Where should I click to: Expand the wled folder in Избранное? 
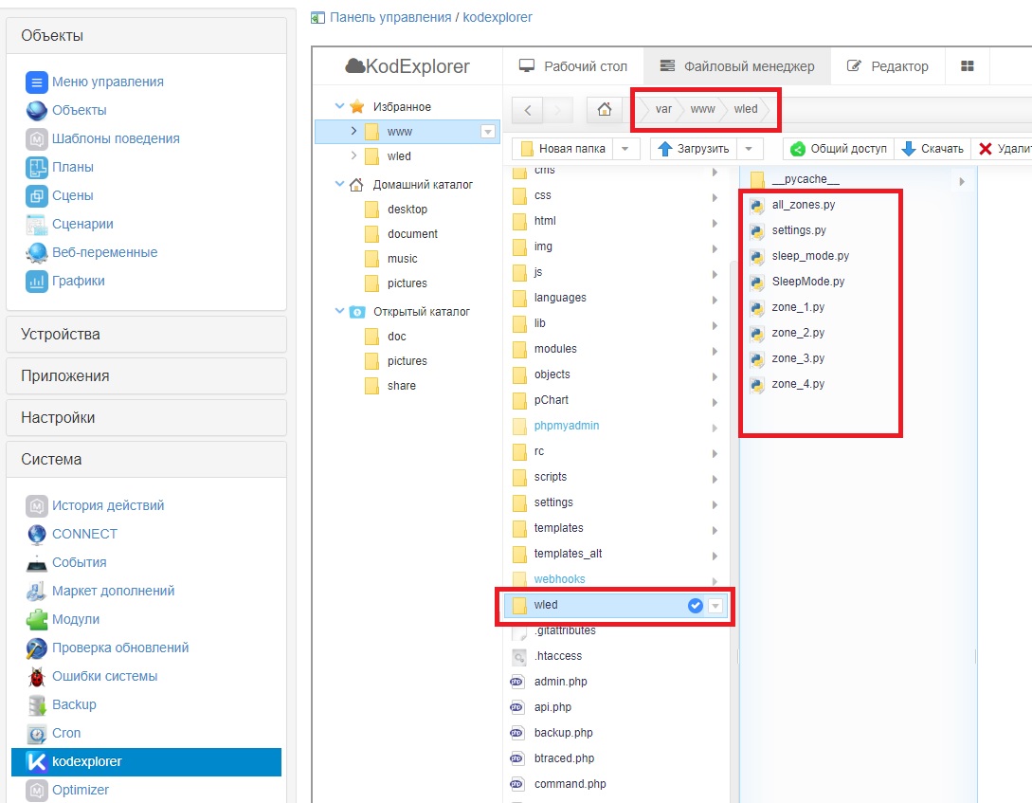(x=353, y=155)
